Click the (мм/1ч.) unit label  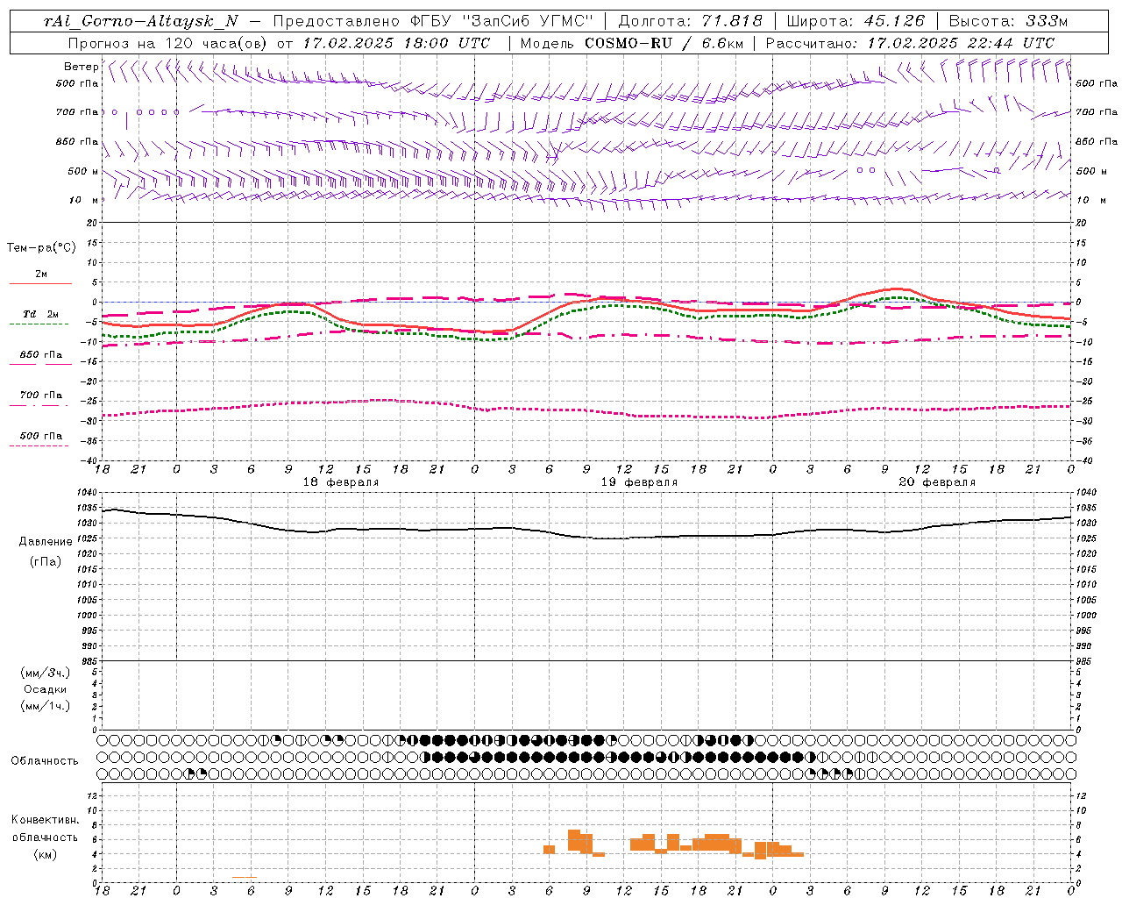46,706
